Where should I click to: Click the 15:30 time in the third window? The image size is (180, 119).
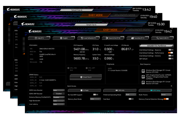161,24
